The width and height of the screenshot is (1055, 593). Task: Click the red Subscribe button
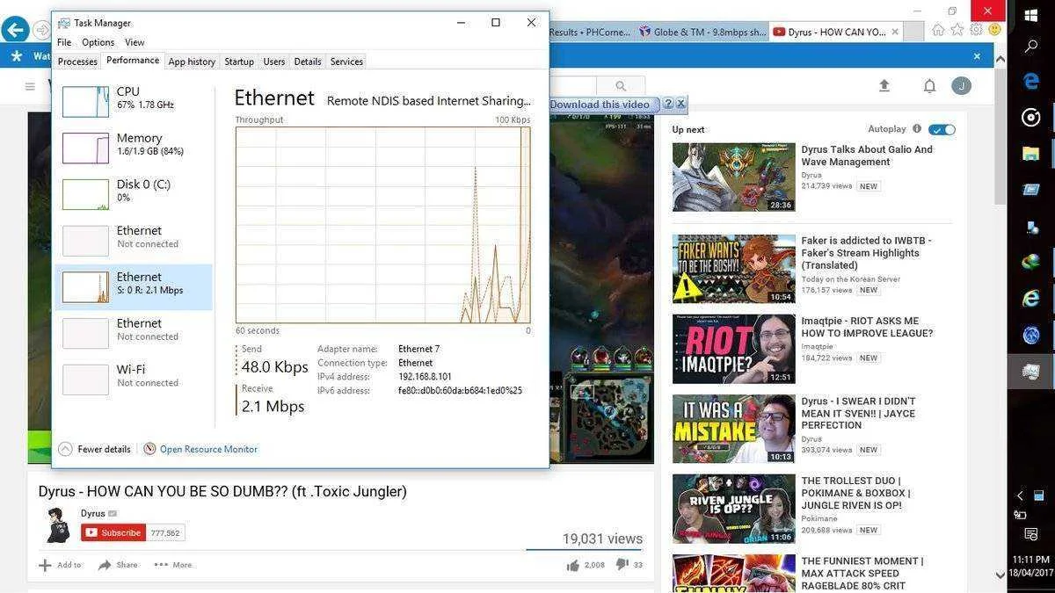(x=113, y=532)
